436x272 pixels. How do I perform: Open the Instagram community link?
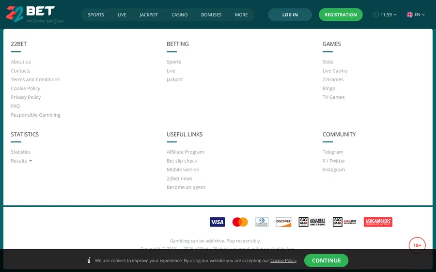(334, 170)
